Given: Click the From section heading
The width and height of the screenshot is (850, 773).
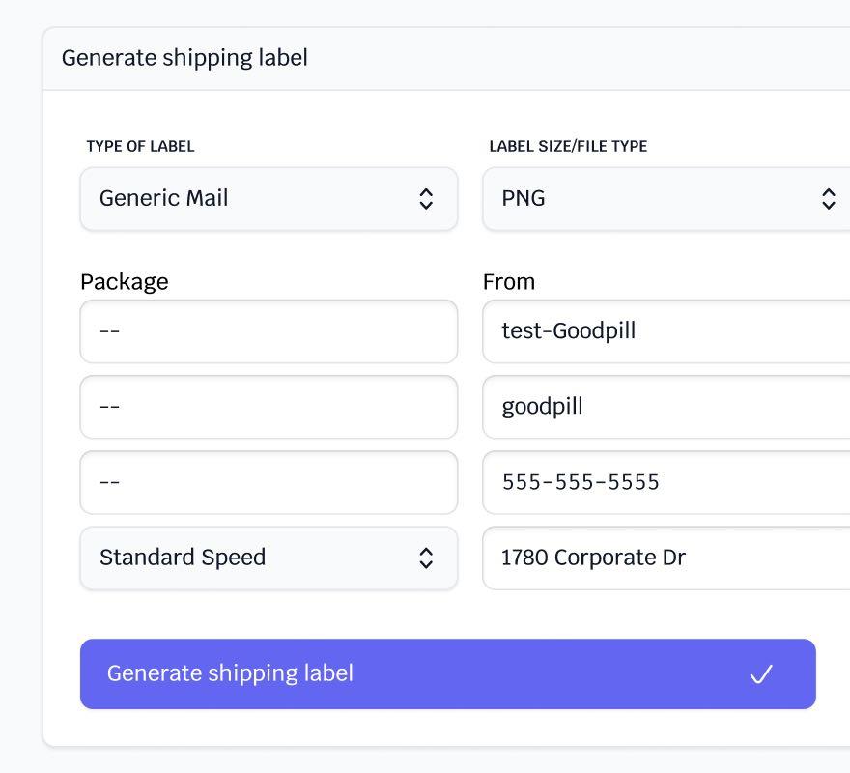Looking at the screenshot, I should [x=508, y=281].
